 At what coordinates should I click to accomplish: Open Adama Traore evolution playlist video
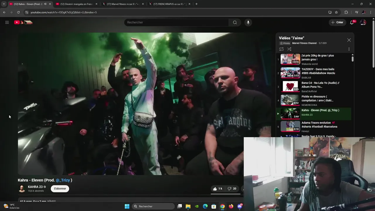coord(313,126)
